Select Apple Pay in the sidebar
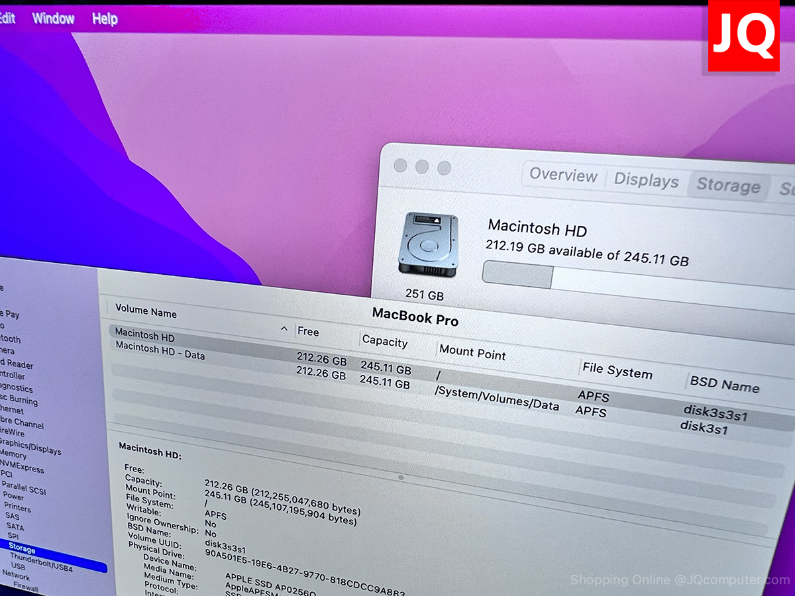 pos(9,315)
